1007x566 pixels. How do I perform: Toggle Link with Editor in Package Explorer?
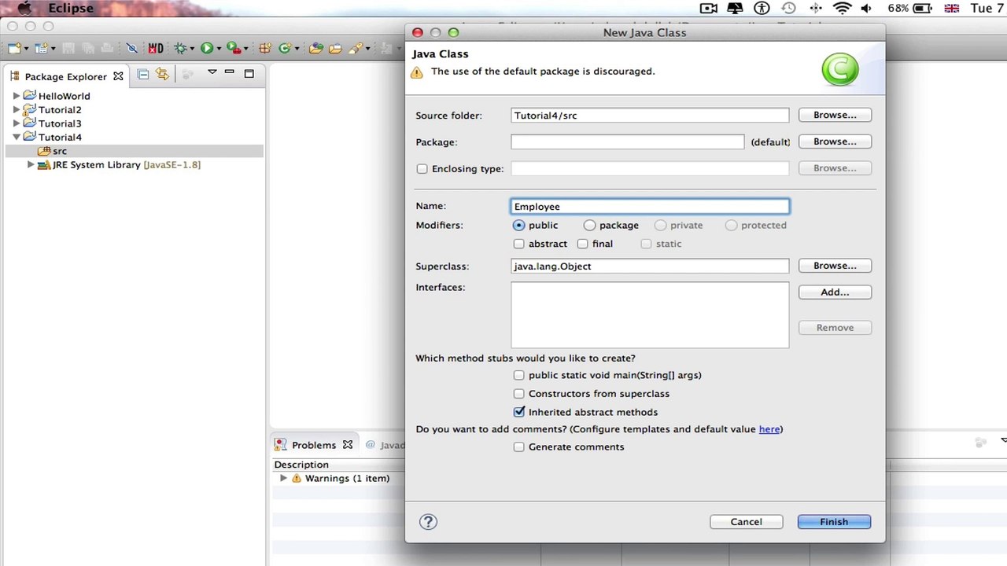(162, 75)
